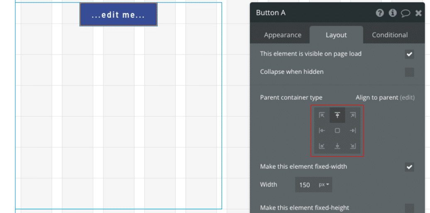Viewport: 430px width, 213px height.
Task: Select bottom-left alignment icon
Action: [322, 146]
